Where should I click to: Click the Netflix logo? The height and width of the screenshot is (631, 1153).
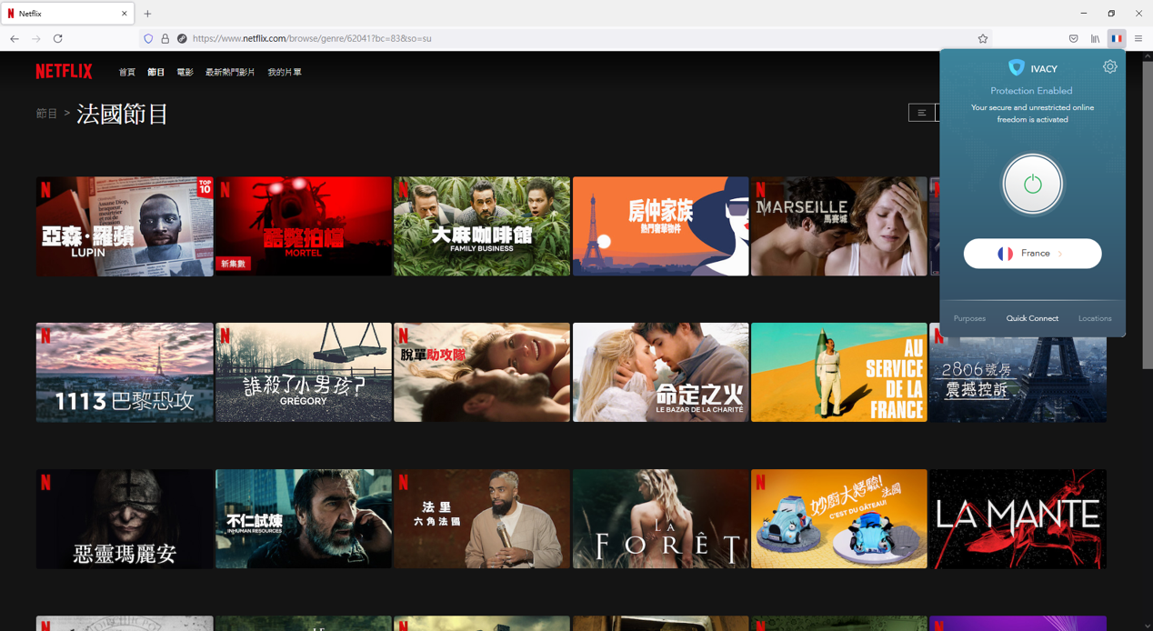[64, 72]
